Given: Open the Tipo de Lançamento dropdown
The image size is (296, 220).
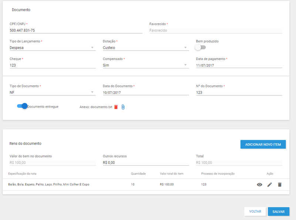Looking at the screenshot, I should (x=53, y=48).
